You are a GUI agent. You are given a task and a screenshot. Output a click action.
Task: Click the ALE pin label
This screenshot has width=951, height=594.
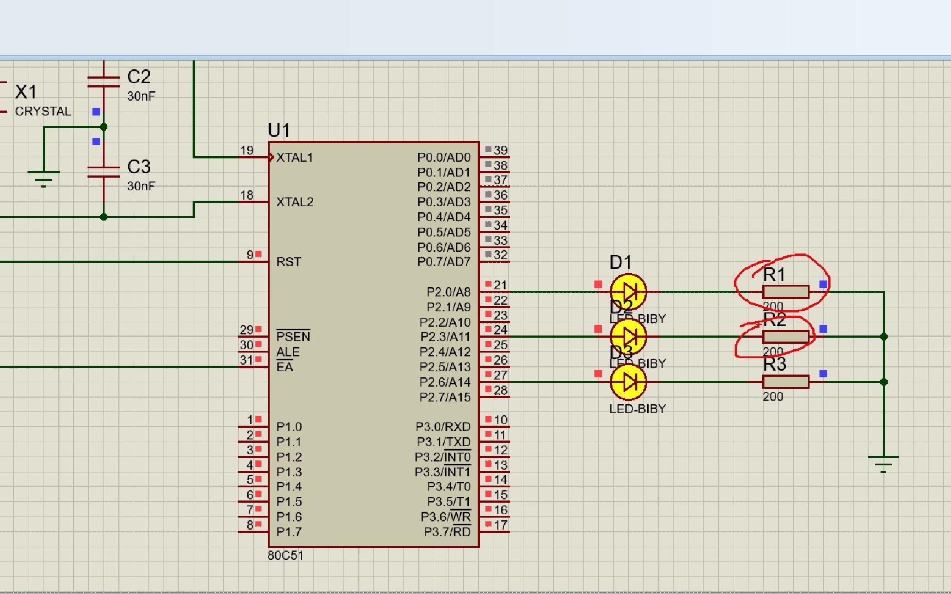click(288, 352)
